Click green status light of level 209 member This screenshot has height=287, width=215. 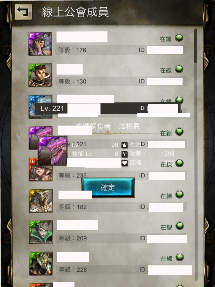(179, 226)
